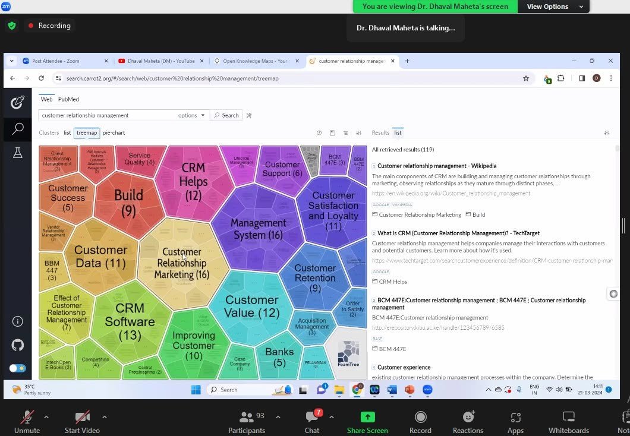
Task: Reload the Carrot2 search page
Action: click(41, 78)
